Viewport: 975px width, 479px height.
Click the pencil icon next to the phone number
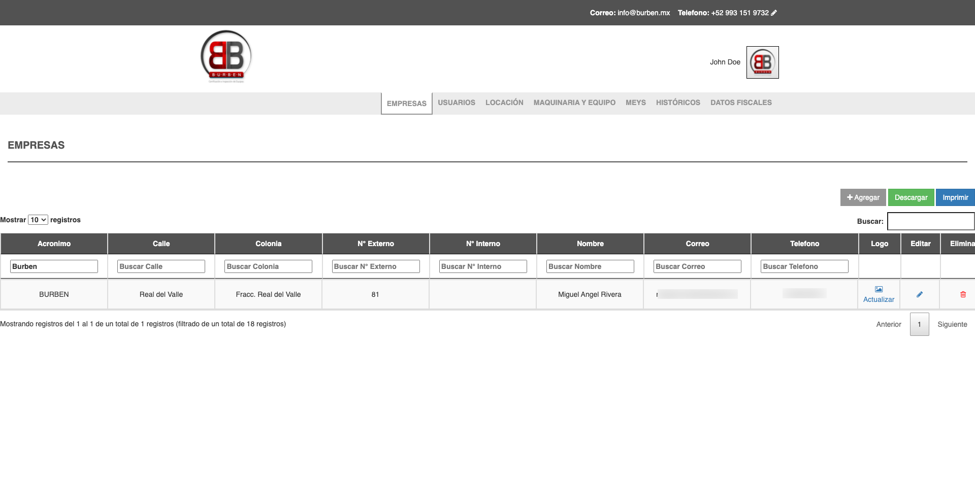click(x=774, y=13)
